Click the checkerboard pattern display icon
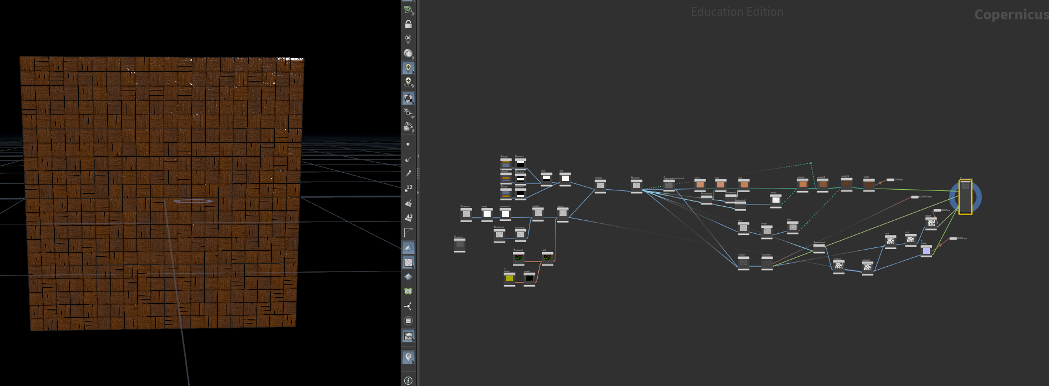This screenshot has width=1049, height=386. (x=408, y=262)
